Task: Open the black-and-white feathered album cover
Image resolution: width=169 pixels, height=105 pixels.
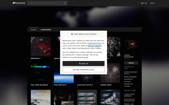Action: point(114,47)
